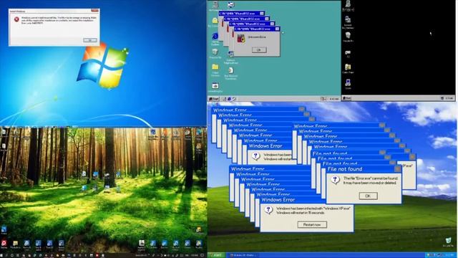Click OK in the File not found dialog
This screenshot has height=258, width=458.
tap(368, 196)
